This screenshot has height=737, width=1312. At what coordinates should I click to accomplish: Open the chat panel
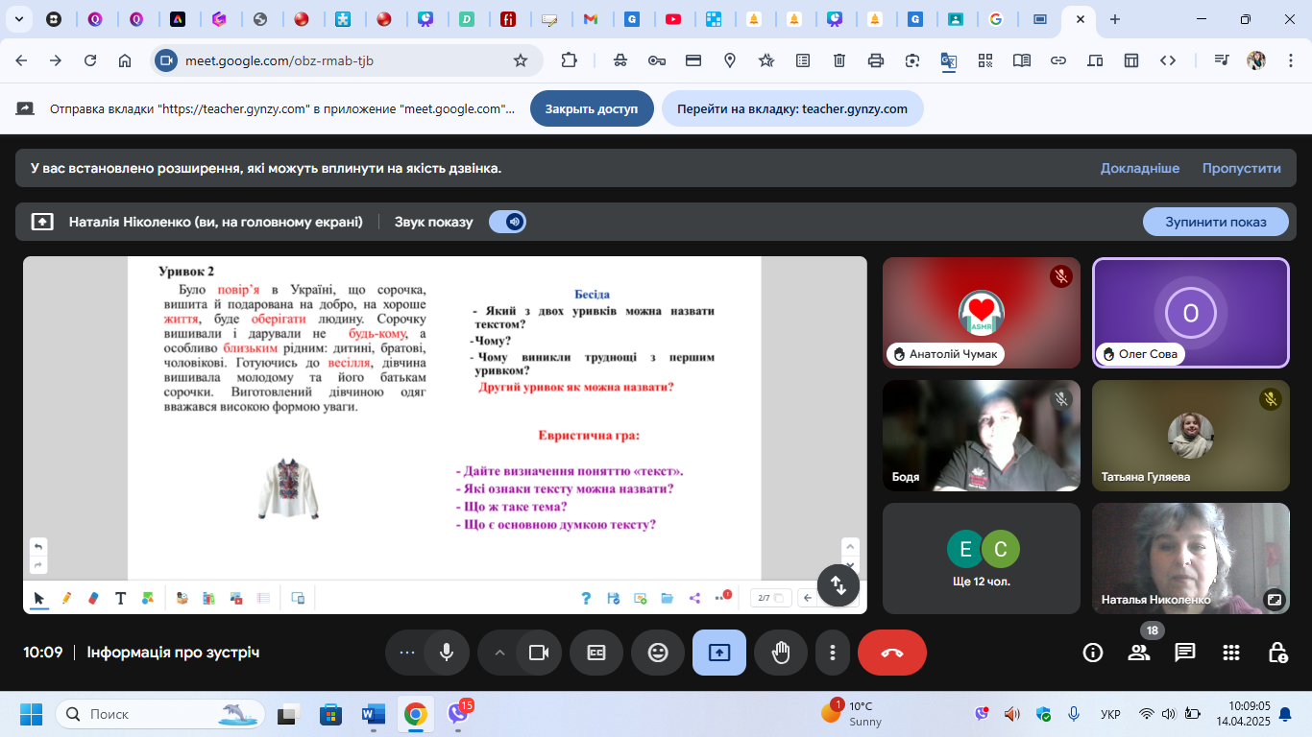tap(1185, 653)
